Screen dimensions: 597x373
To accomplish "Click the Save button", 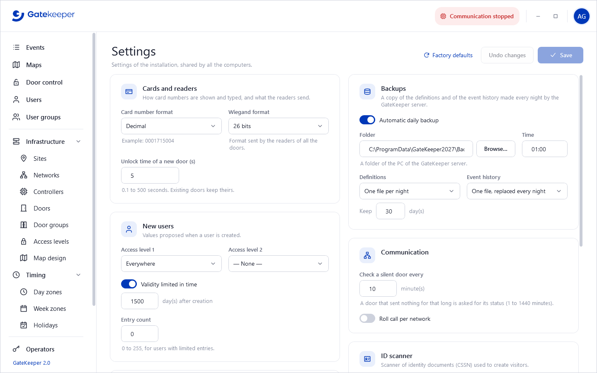I will pos(561,55).
